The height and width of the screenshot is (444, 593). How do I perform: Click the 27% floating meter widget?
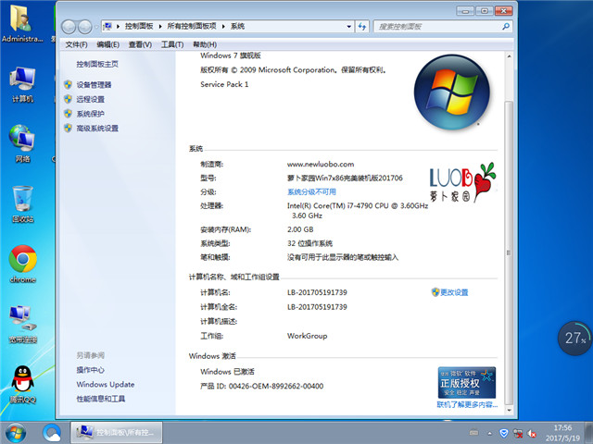coord(574,338)
